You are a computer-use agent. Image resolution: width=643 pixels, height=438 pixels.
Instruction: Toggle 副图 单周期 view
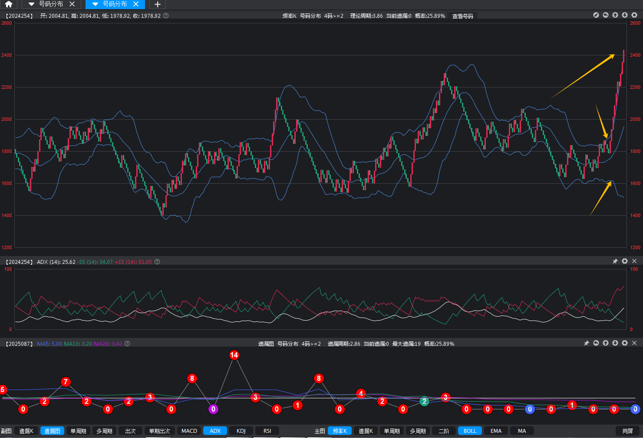coord(79,431)
